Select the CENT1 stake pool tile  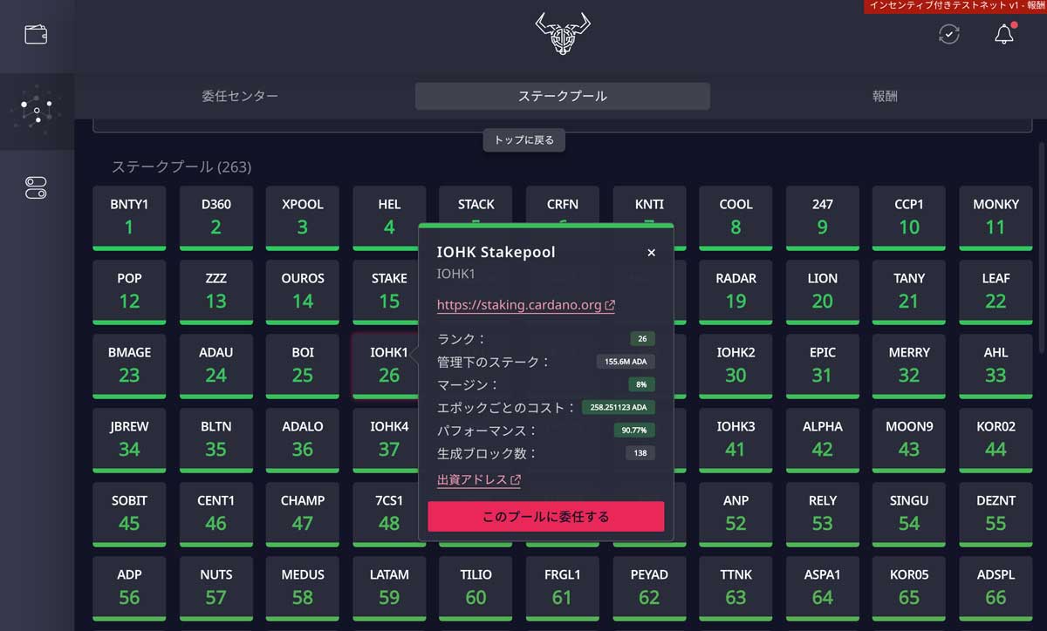[x=216, y=514]
